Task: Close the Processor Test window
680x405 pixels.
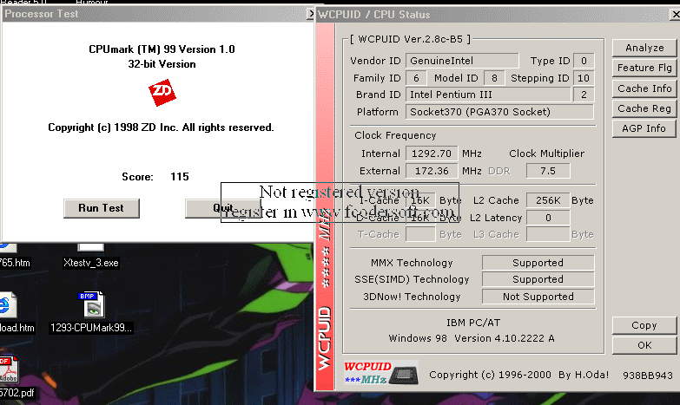Action: pos(311,14)
